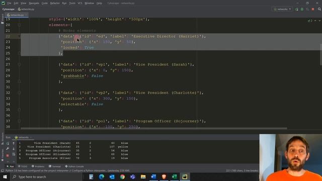Click the 'grabbable' key on line 29
This screenshot has height=181, width=322.
[73, 76]
